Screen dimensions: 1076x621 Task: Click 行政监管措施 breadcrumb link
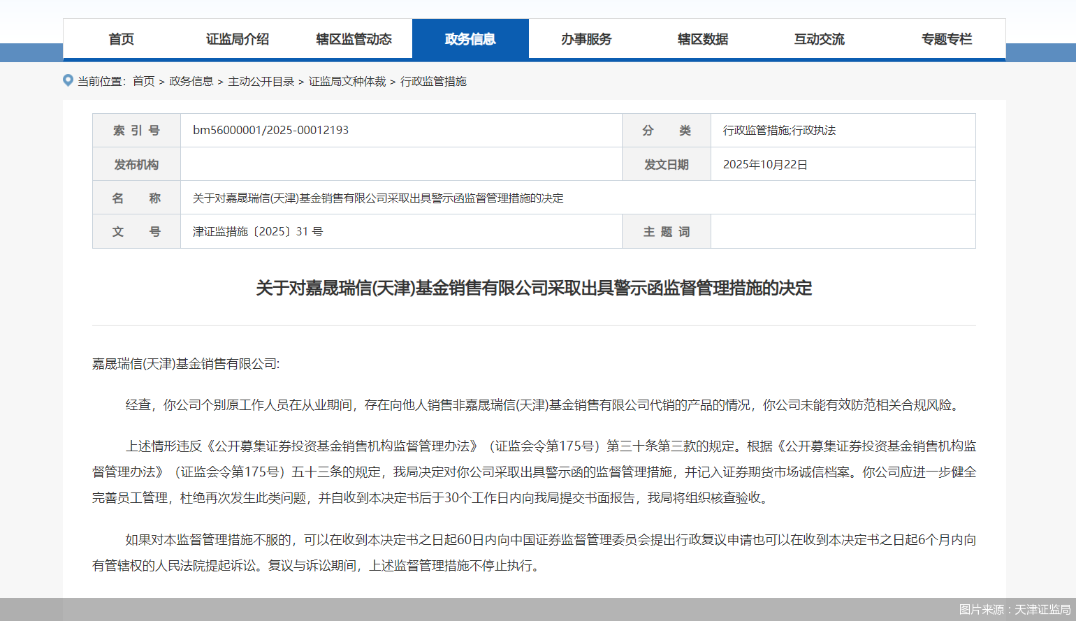pos(433,82)
